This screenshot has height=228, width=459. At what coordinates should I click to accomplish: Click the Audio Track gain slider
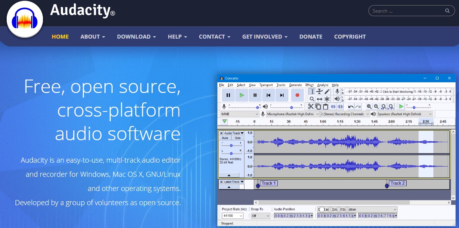coord(231,145)
